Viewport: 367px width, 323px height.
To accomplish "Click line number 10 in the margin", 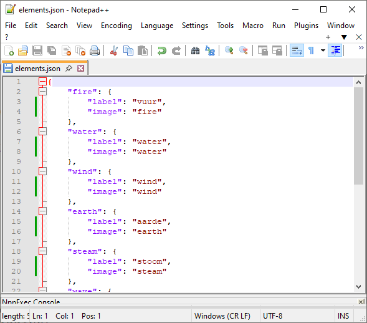I will click(16, 171).
